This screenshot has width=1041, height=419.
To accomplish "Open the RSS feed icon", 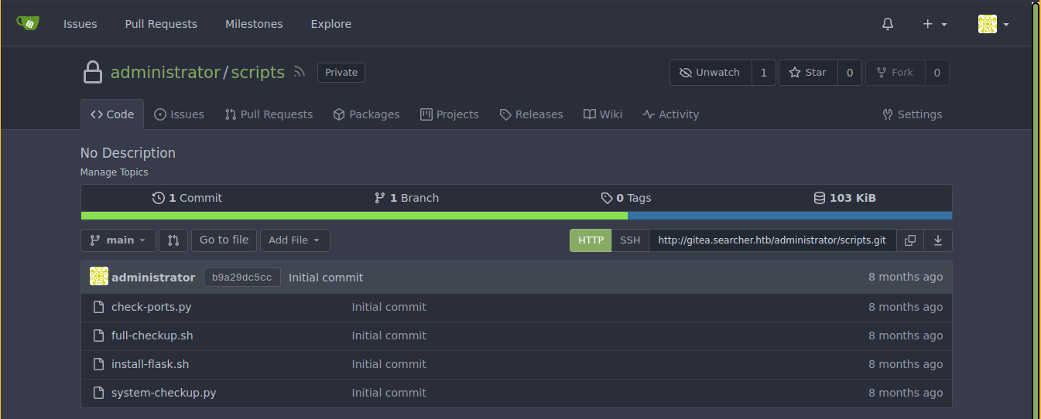I will [x=300, y=73].
